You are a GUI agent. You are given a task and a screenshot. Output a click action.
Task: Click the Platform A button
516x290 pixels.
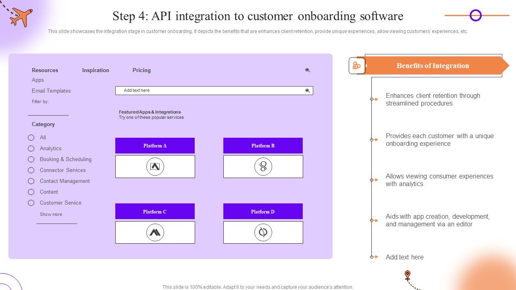coord(155,145)
